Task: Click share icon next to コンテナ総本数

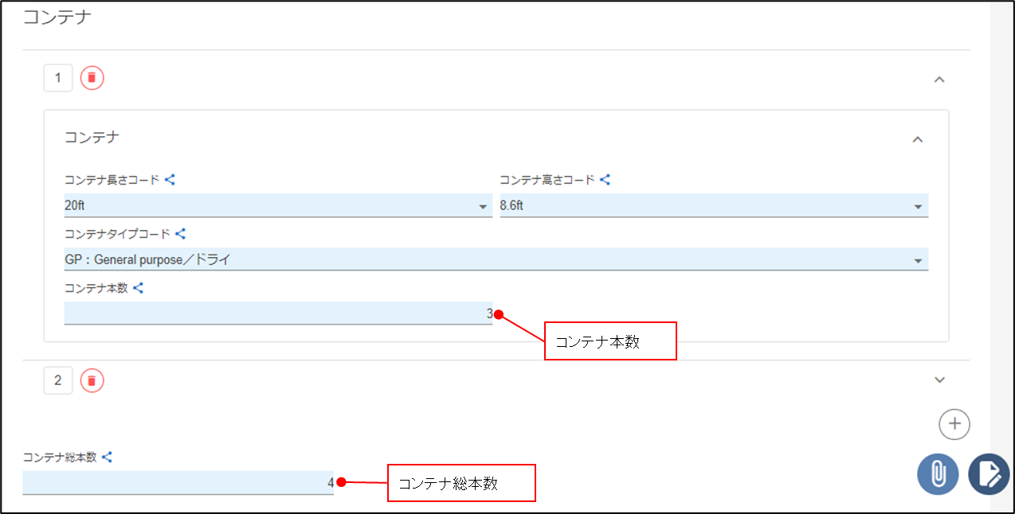Action: [x=107, y=458]
